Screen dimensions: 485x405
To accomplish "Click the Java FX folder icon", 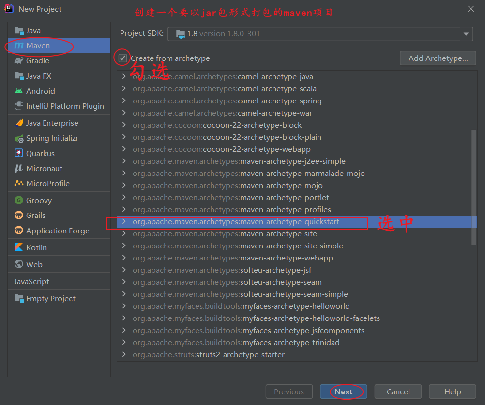I will click(19, 76).
